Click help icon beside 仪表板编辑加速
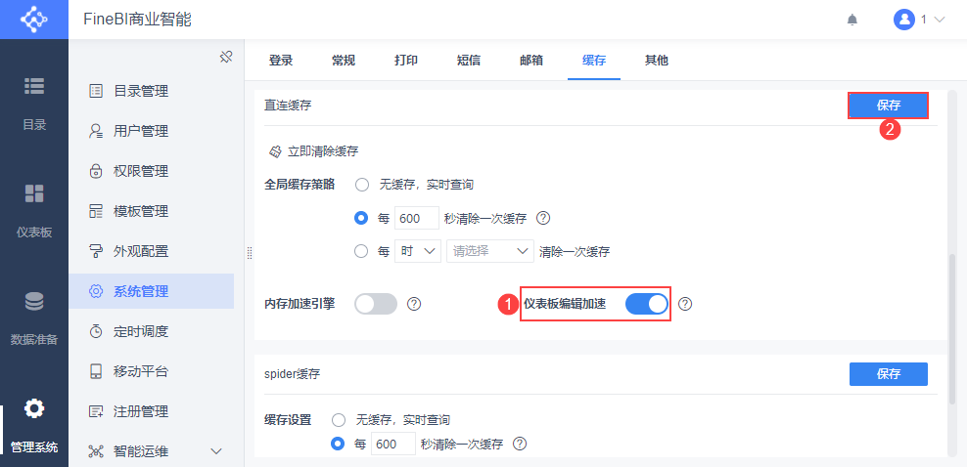 685,304
